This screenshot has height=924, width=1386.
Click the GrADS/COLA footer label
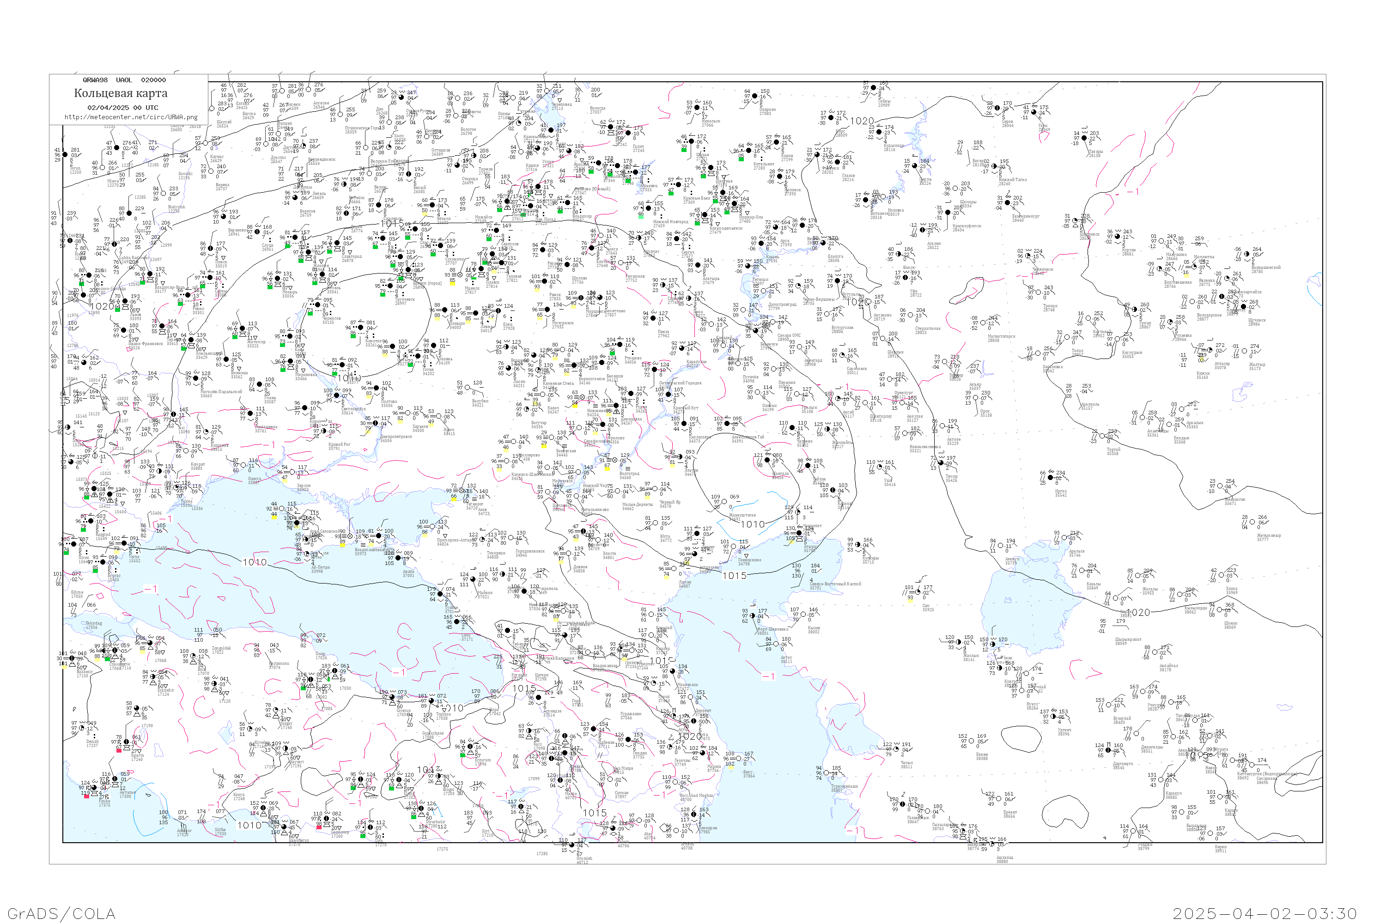point(61,913)
